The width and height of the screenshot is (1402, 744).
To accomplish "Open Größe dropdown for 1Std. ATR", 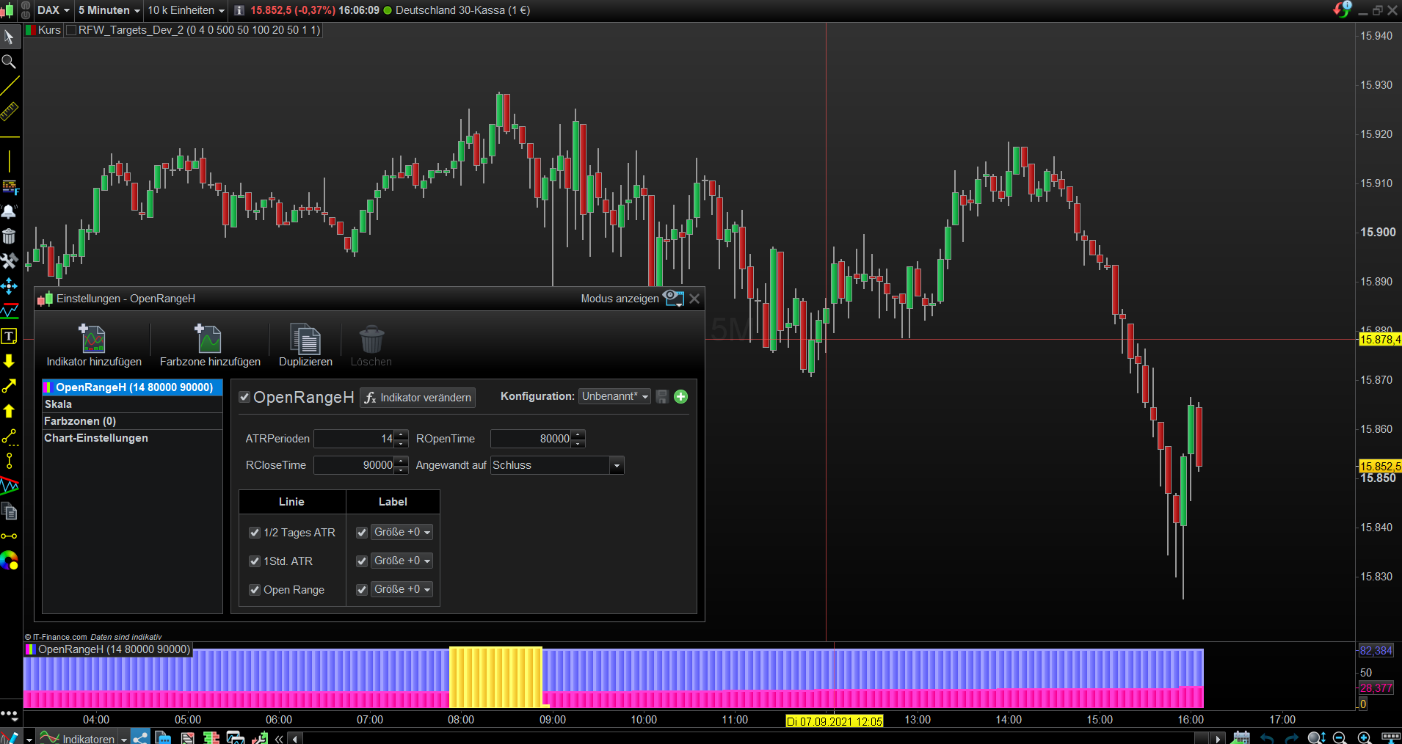I will pos(402,561).
